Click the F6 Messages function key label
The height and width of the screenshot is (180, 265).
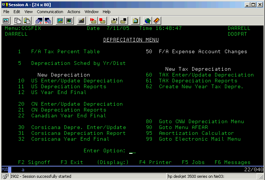tap(232, 162)
